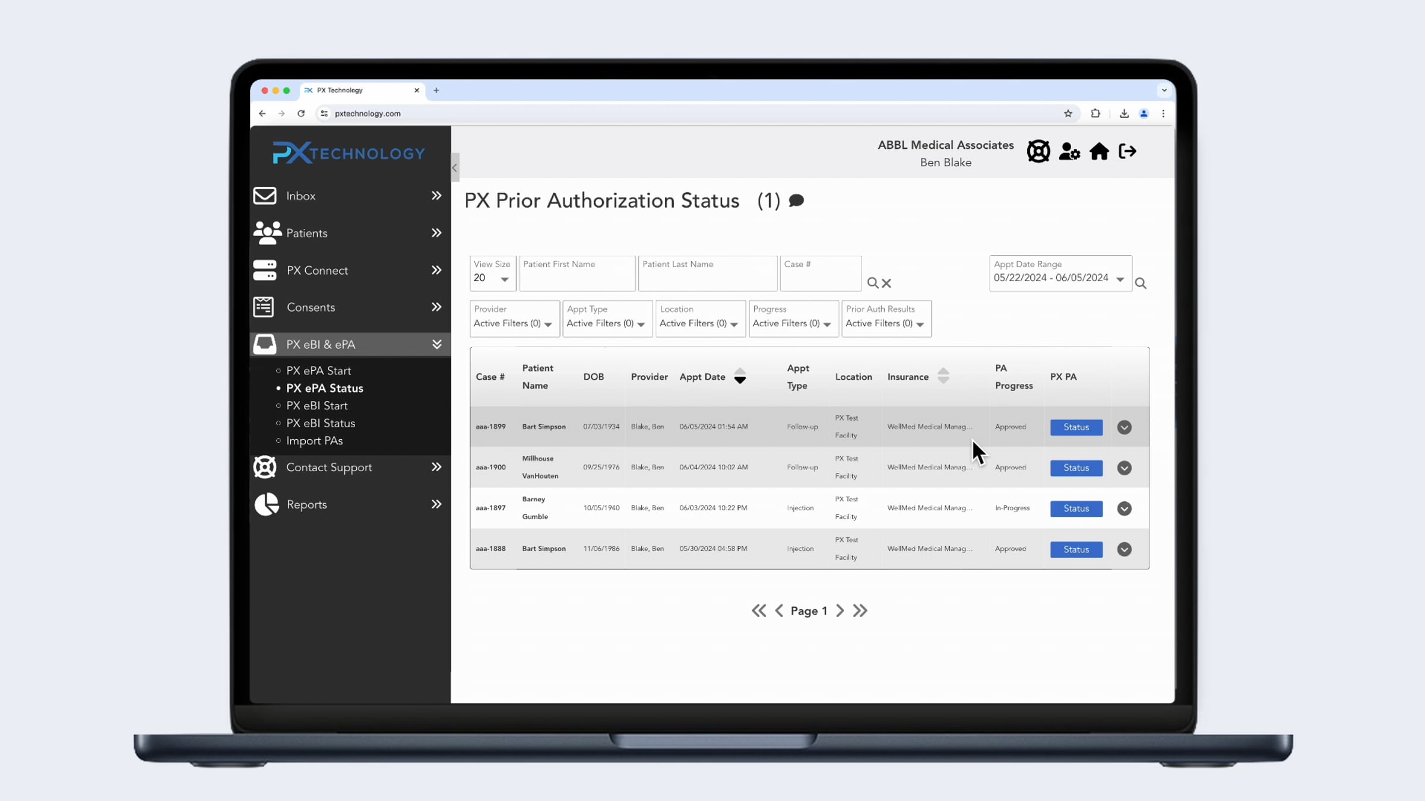Collapse sidebar with left chevron handle
1425x801 pixels.
pyautogui.click(x=455, y=168)
